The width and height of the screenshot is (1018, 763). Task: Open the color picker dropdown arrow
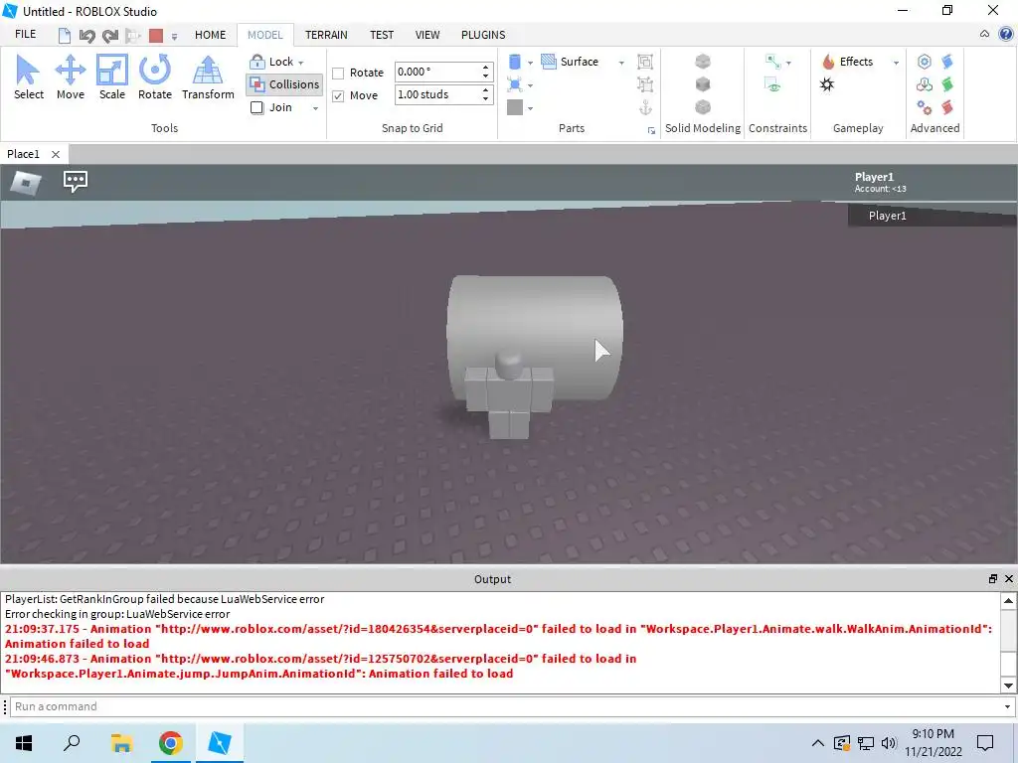(531, 108)
